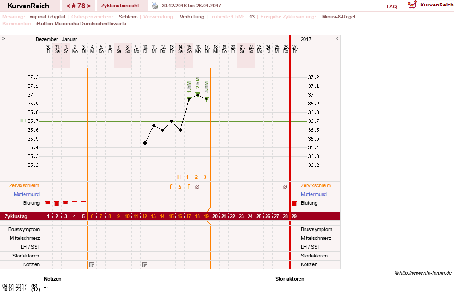The height and width of the screenshot is (306, 454).
Task: Go to previous cycle with left arrow
Action: 68,6
